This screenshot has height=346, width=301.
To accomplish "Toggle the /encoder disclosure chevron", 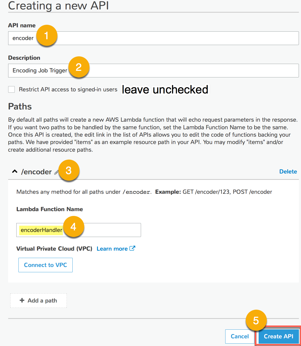I will pyautogui.click(x=15, y=171).
